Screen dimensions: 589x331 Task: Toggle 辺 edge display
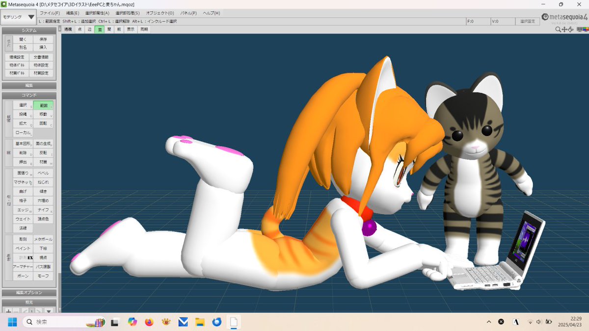90,29
